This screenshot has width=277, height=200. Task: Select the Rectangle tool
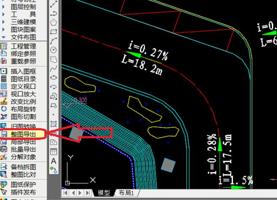click(x=54, y=32)
